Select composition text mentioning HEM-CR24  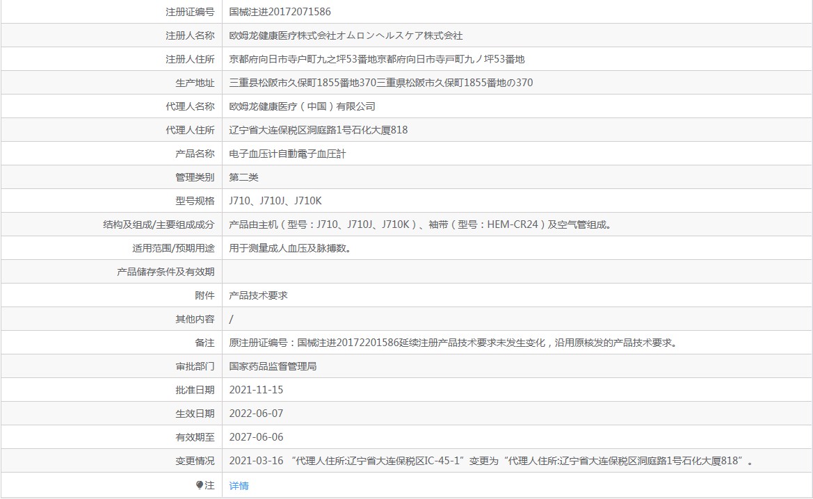[x=421, y=225]
